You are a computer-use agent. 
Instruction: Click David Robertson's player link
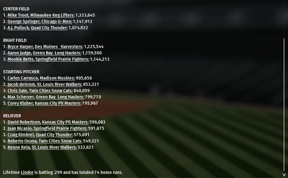24,122
